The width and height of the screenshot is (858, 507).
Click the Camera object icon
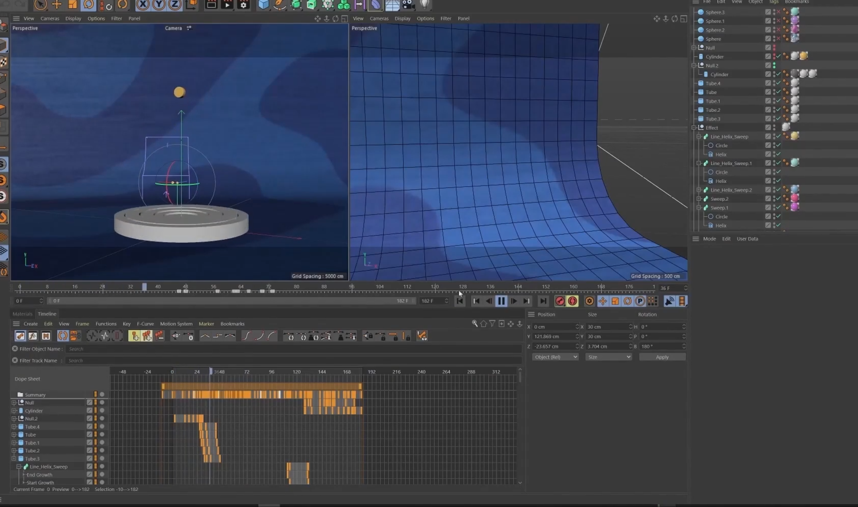click(x=408, y=5)
